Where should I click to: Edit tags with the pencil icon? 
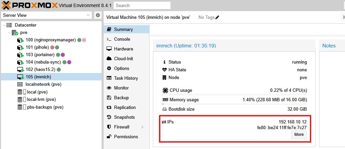217,17
